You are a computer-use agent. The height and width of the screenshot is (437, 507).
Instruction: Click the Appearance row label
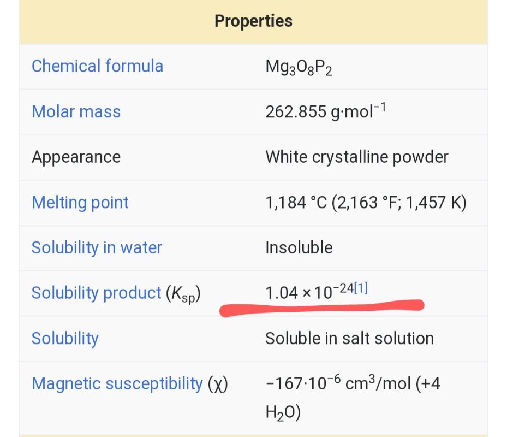tap(76, 157)
